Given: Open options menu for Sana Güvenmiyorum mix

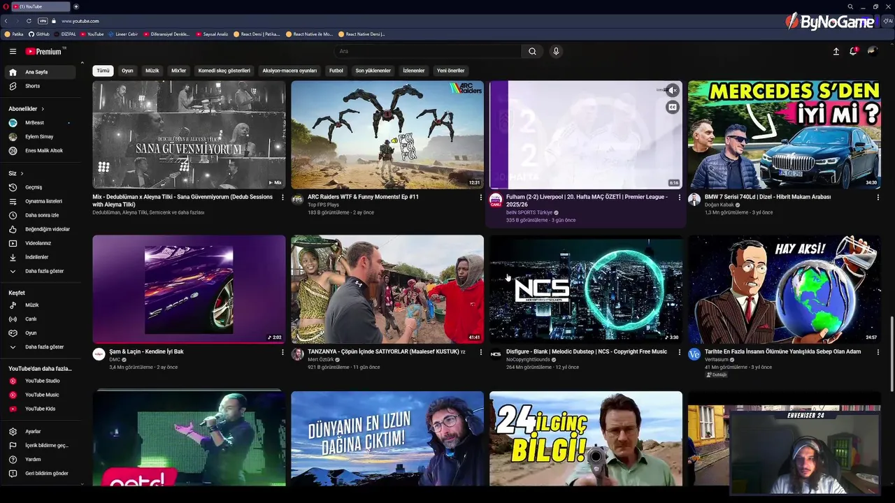Looking at the screenshot, I should (282, 198).
